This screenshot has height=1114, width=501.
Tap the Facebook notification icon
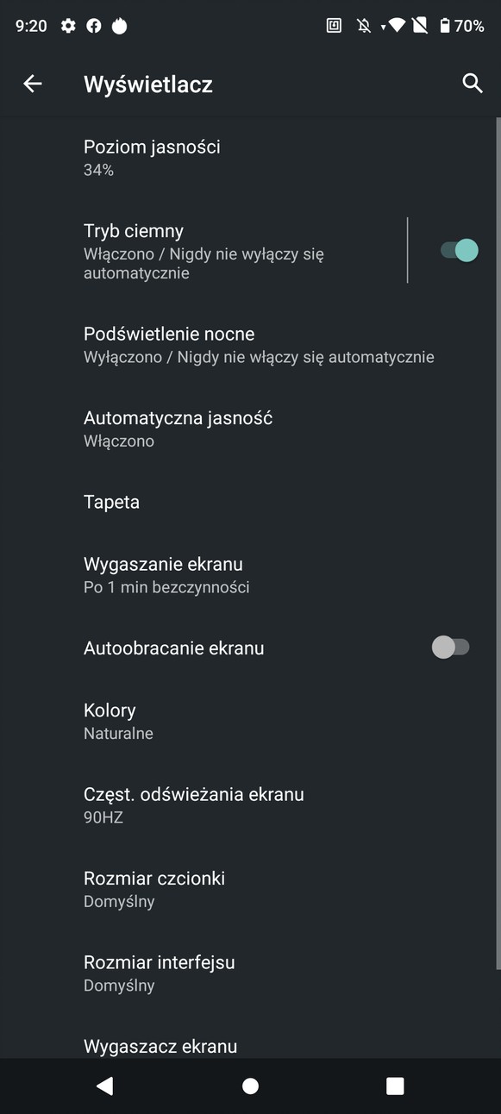pyautogui.click(x=94, y=25)
